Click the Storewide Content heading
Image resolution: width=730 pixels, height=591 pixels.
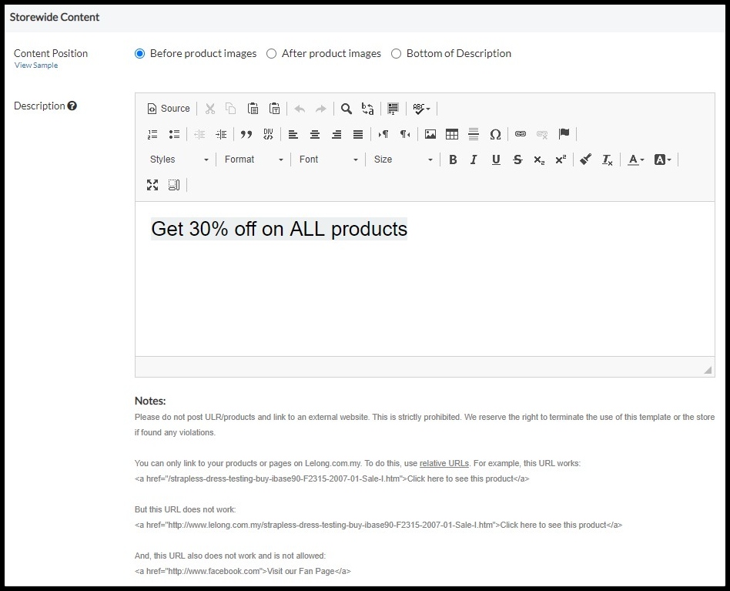(x=55, y=17)
